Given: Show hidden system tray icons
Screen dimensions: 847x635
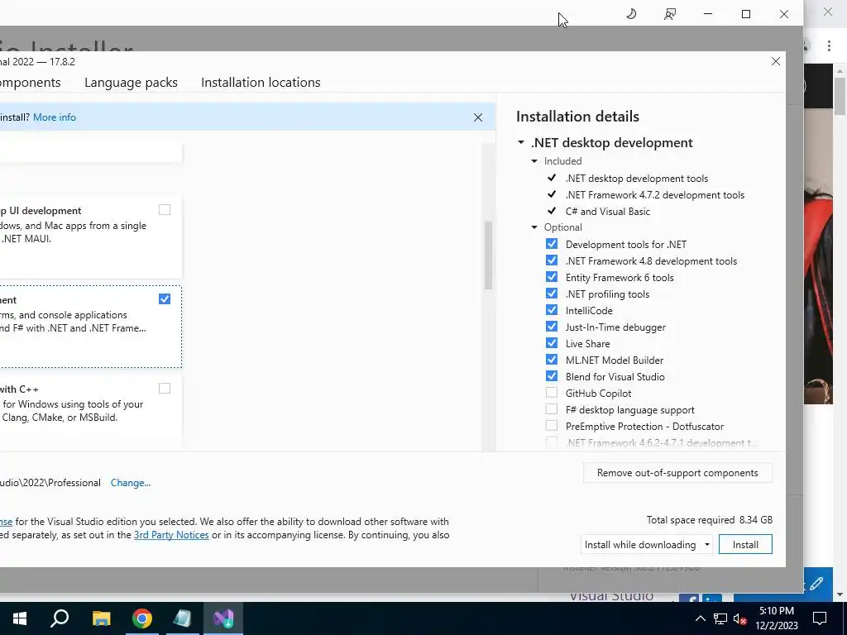Looking at the screenshot, I should click(x=700, y=618).
